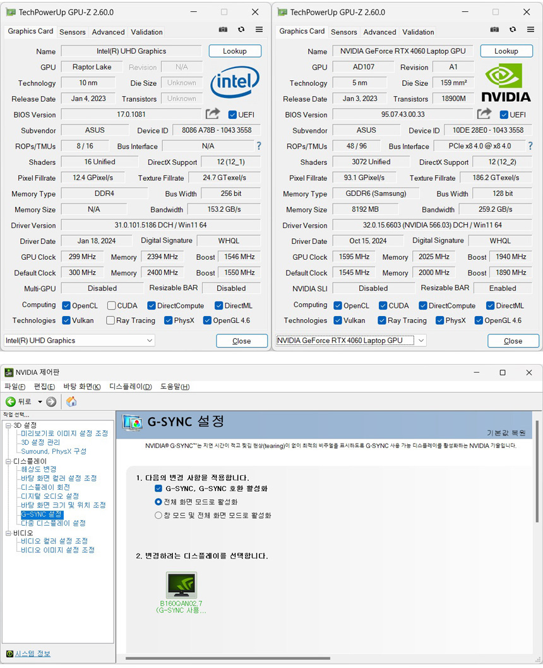This screenshot has width=543, height=668.
Task: Click the NVIDIA control panel title bar icon
Action: click(x=9, y=372)
